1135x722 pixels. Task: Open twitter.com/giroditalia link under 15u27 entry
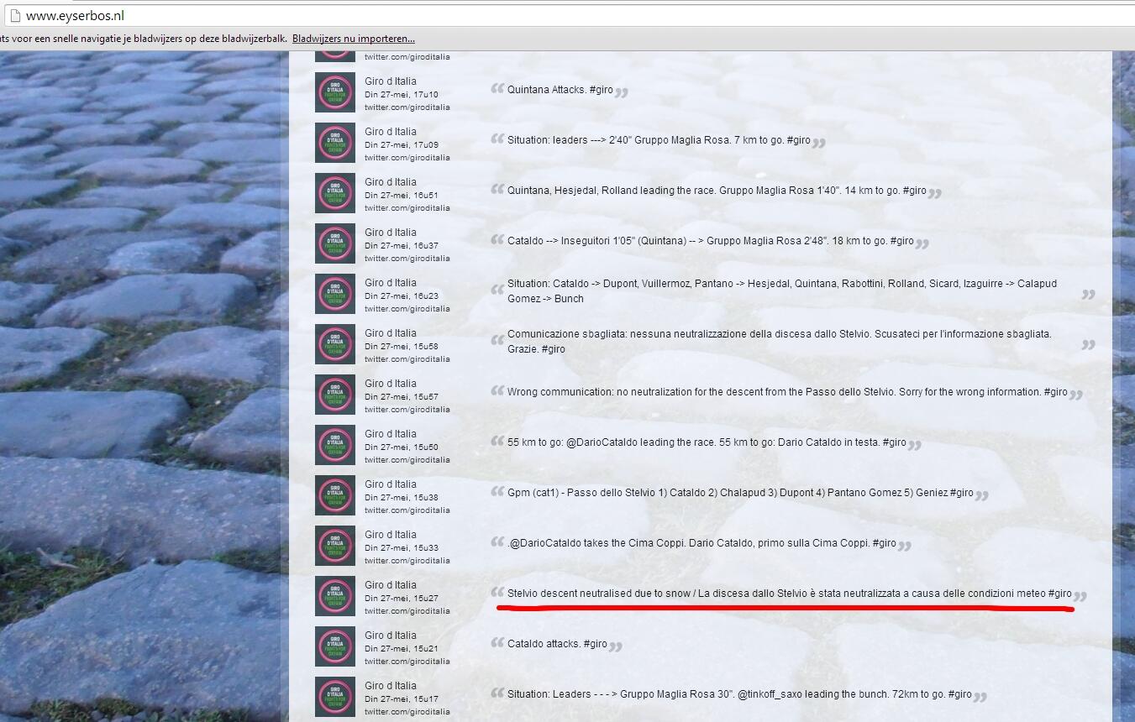pyautogui.click(x=407, y=611)
